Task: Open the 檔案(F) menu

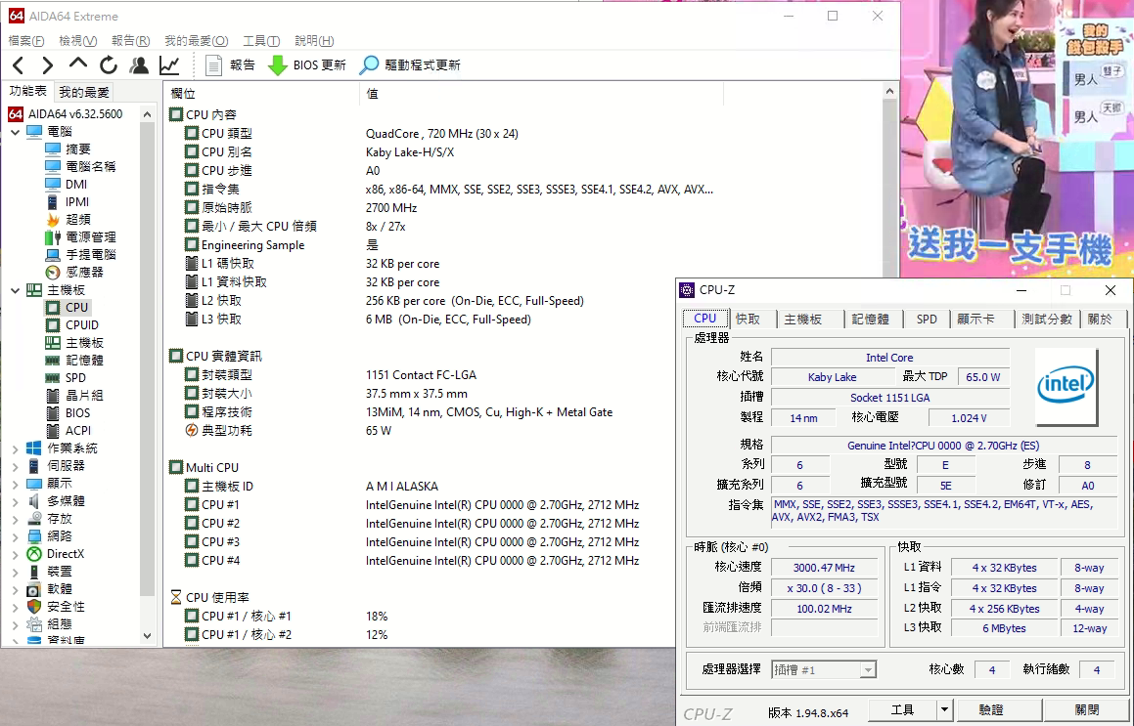Action: (x=26, y=40)
